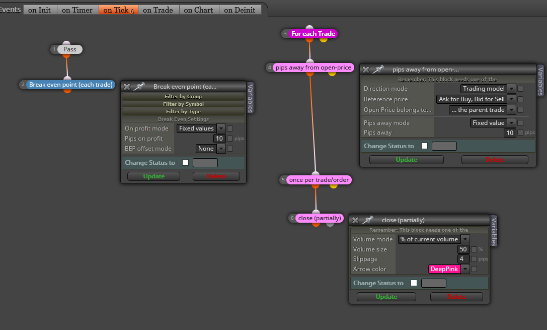Switch to the on Trade tab
Viewport: 547px width, 330px height.
point(158,10)
